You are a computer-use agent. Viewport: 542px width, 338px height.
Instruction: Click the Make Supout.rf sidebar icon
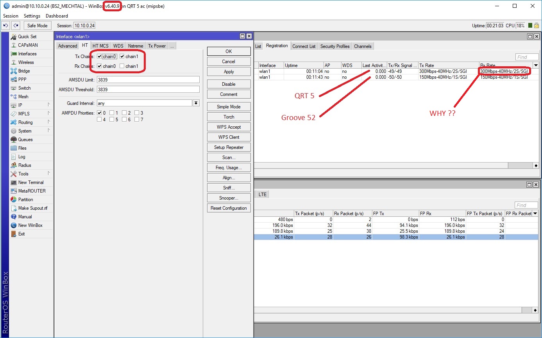coord(14,208)
